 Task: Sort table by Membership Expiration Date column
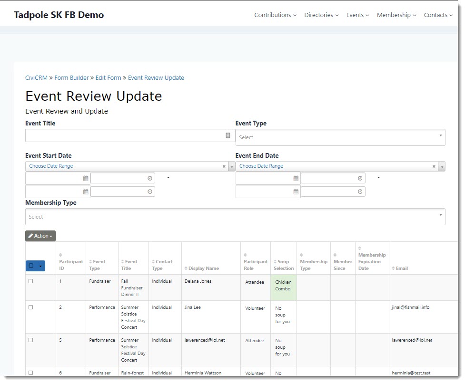372,259
